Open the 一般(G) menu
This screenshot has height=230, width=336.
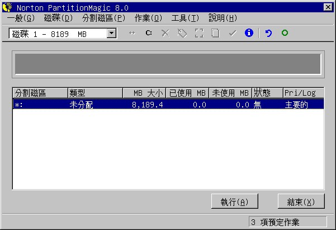point(21,18)
